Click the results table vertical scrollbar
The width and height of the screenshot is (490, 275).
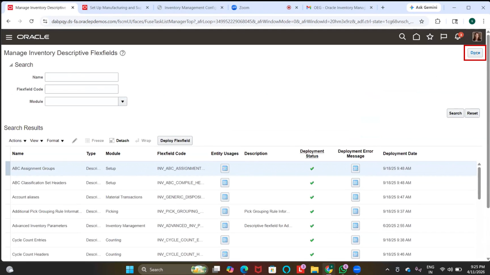[479, 183]
